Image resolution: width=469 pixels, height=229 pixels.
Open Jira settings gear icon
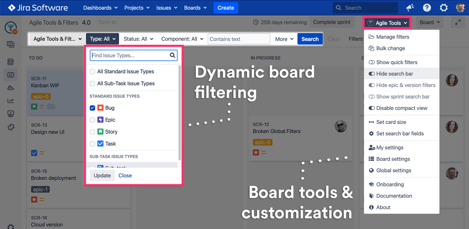coord(444,8)
